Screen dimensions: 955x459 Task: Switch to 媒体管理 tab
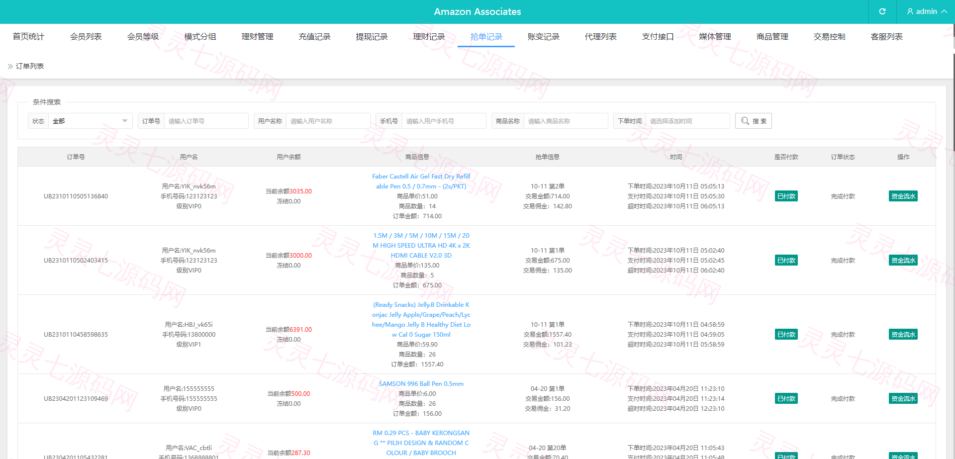tap(715, 36)
